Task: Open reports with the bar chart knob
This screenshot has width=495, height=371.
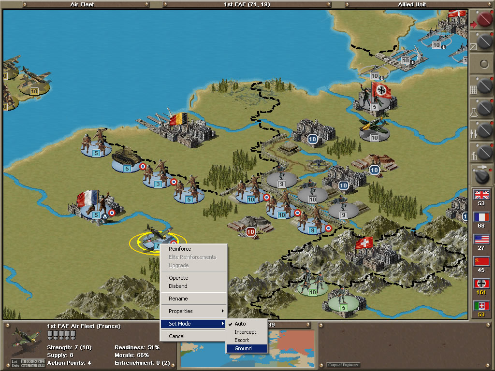Action: [x=484, y=152]
